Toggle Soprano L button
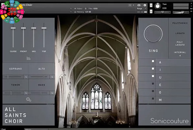 point(26,77)
